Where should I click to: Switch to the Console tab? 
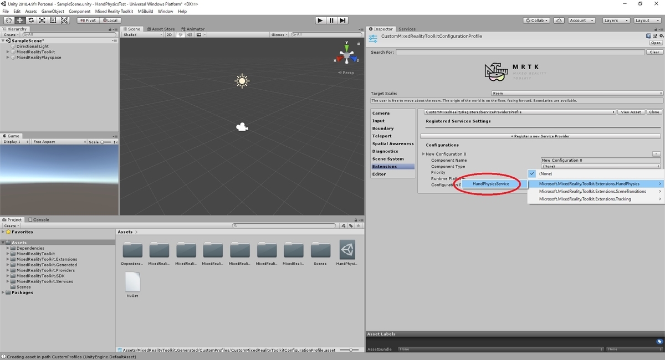39,220
